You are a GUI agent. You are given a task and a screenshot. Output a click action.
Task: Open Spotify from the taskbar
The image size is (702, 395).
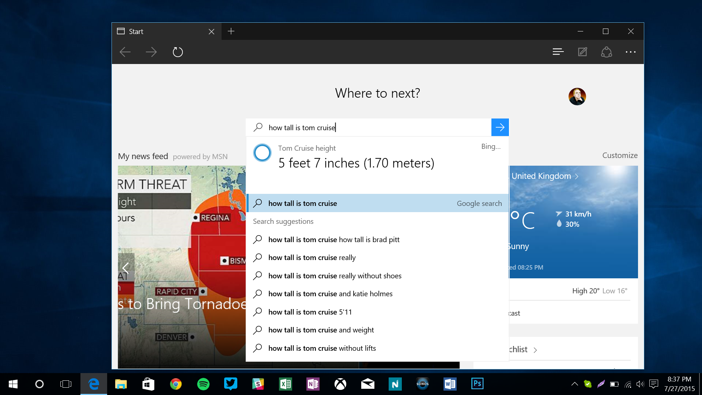(x=203, y=384)
